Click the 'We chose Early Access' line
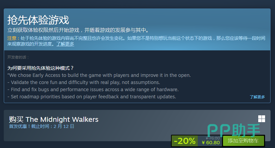 click(x=99, y=75)
